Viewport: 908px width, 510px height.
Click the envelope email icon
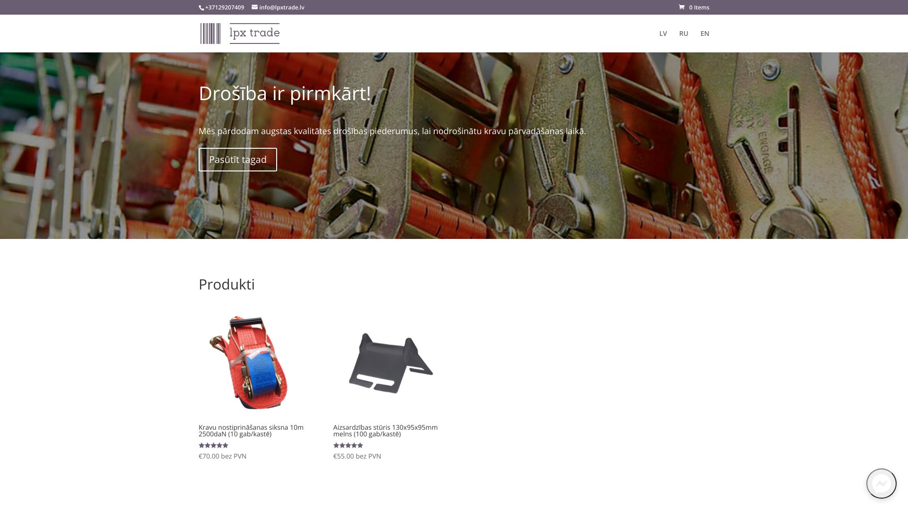coord(254,7)
